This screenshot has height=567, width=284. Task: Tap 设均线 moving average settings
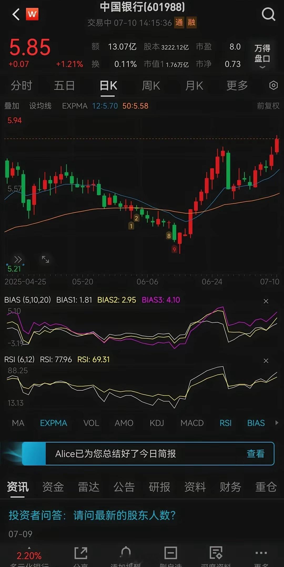pyautogui.click(x=40, y=106)
